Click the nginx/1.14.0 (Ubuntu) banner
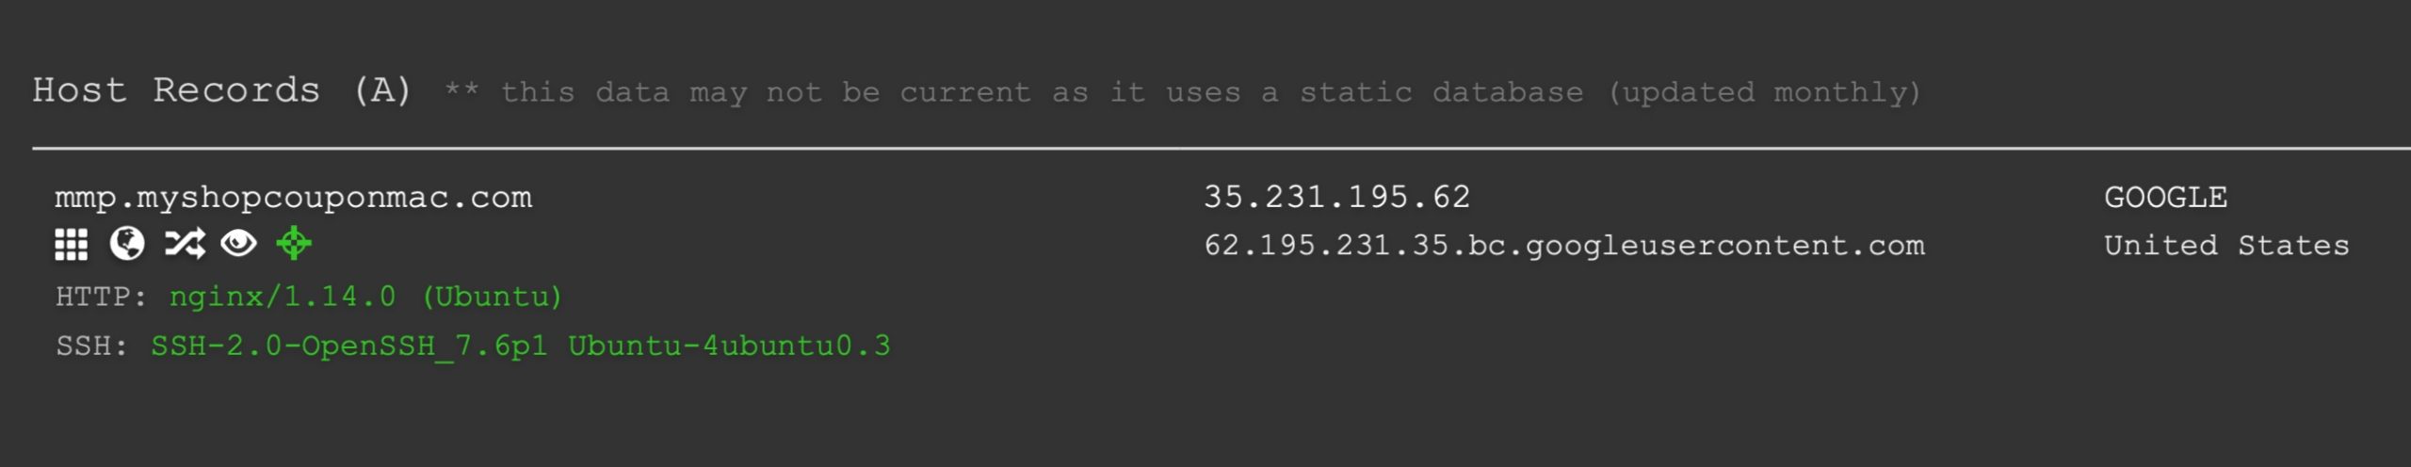2411x467 pixels. [x=365, y=297]
